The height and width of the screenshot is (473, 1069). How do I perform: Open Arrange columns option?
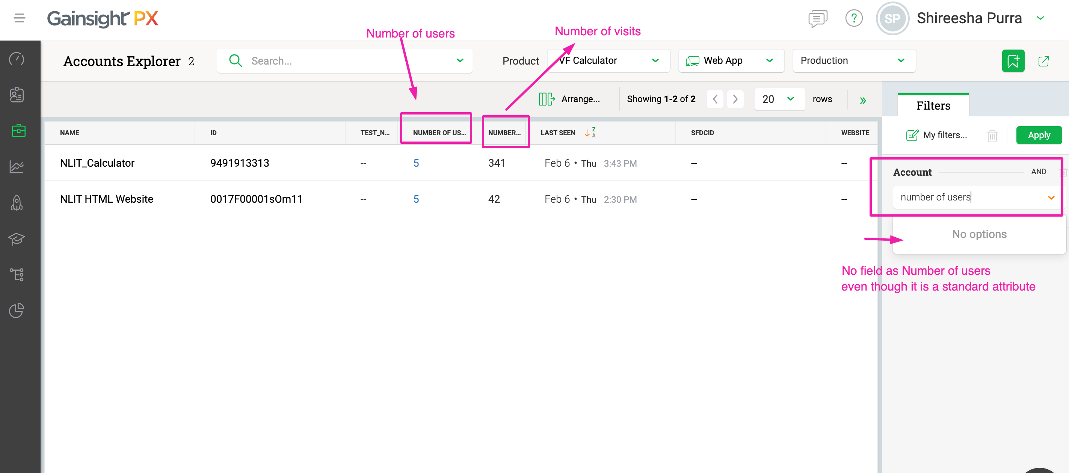569,99
